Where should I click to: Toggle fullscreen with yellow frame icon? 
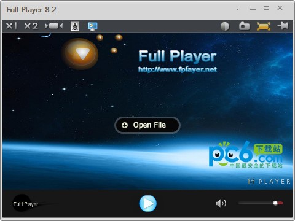point(264,26)
